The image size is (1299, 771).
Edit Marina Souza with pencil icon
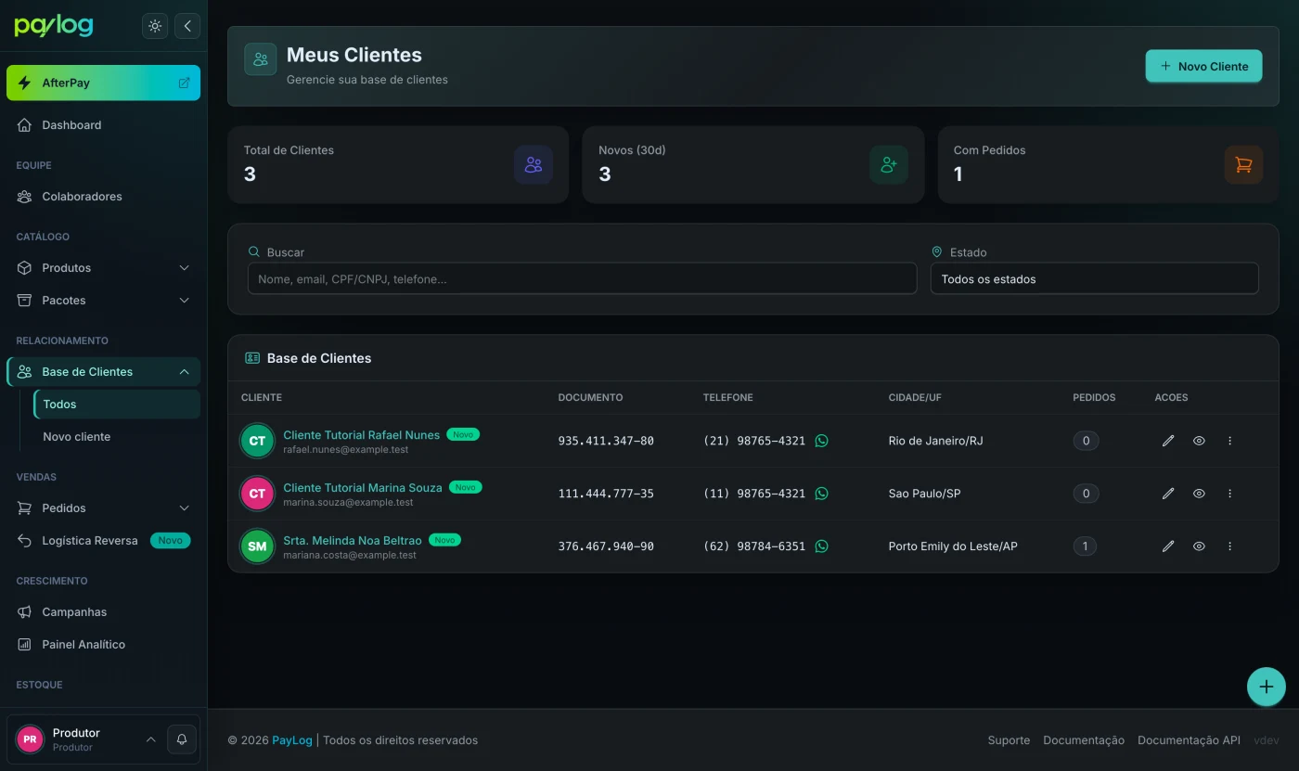(1168, 494)
